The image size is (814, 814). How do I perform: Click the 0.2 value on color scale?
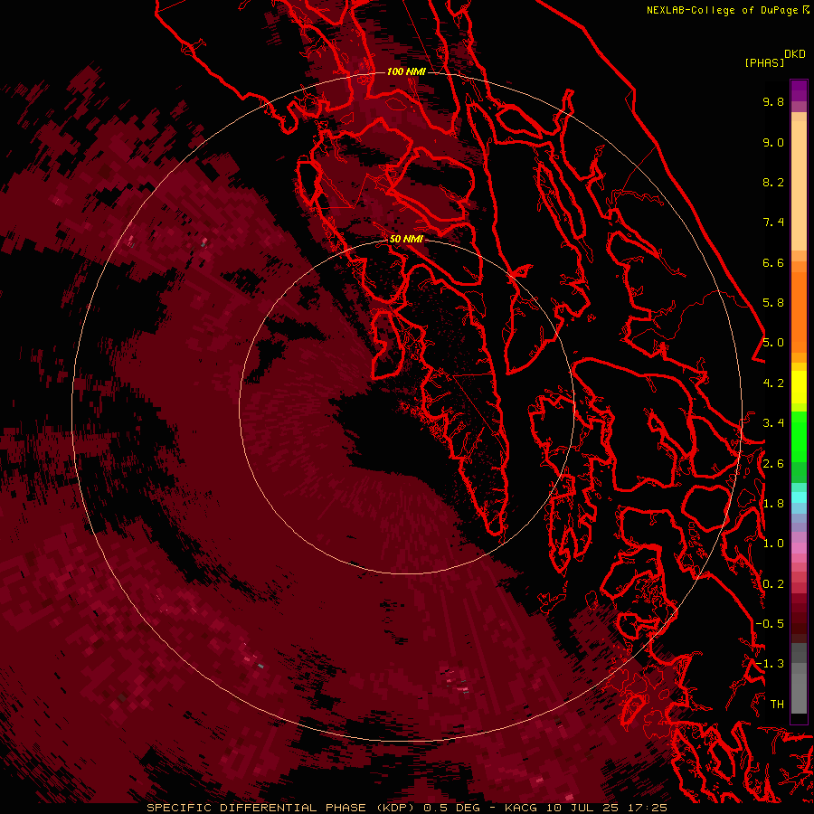point(773,584)
